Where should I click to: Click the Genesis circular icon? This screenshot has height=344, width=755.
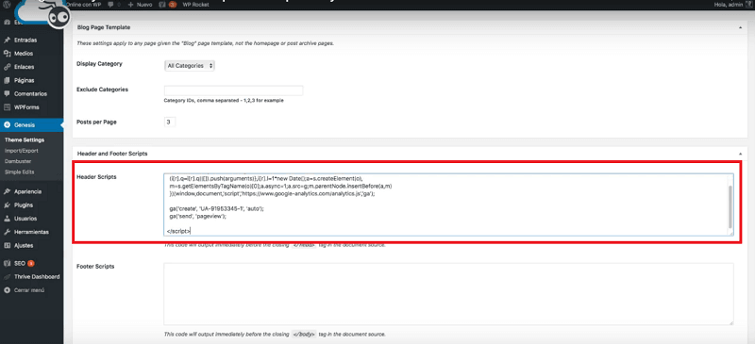click(7, 125)
